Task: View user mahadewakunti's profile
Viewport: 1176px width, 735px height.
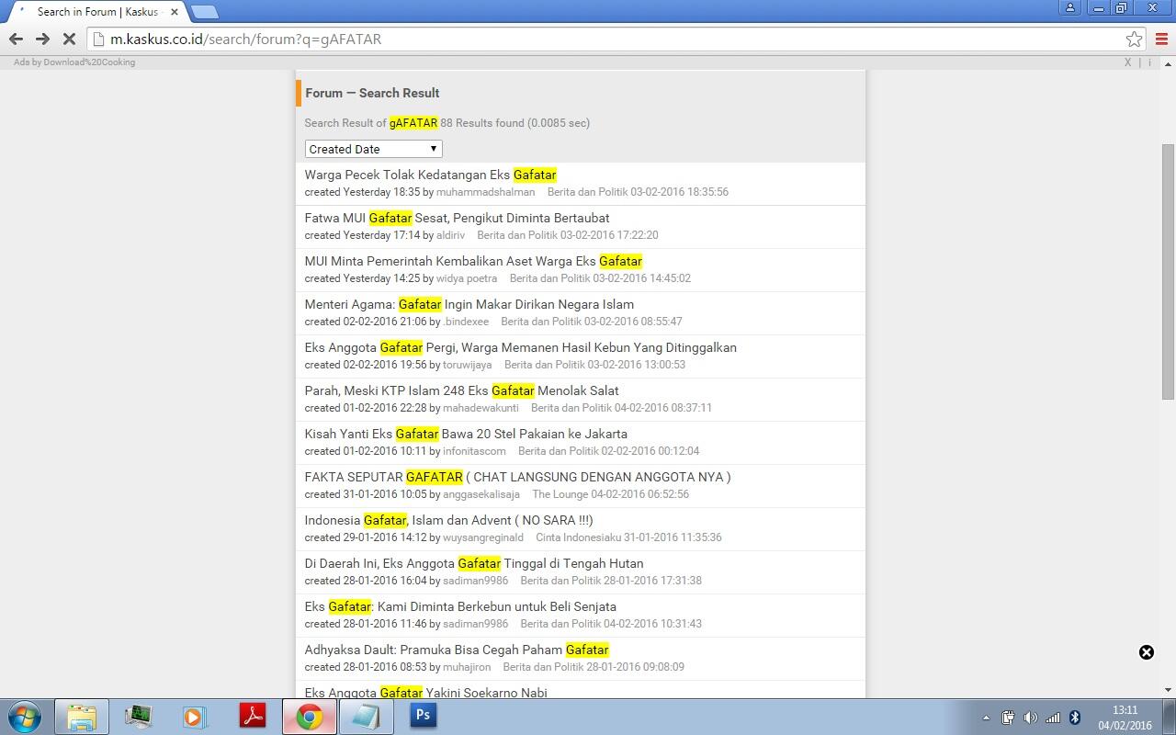Action: pos(481,408)
